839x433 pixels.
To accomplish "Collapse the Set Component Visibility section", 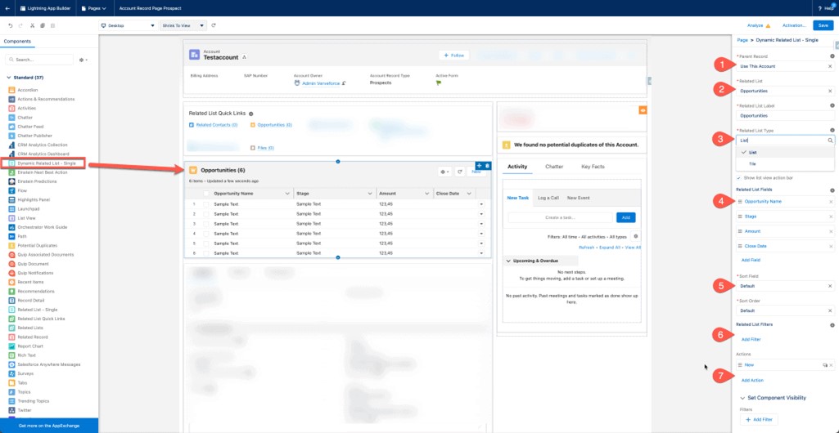I will [742, 398].
